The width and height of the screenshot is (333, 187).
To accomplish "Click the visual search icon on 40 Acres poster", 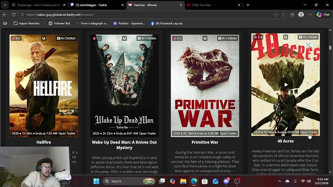I will pyautogui.click(x=308, y=45).
